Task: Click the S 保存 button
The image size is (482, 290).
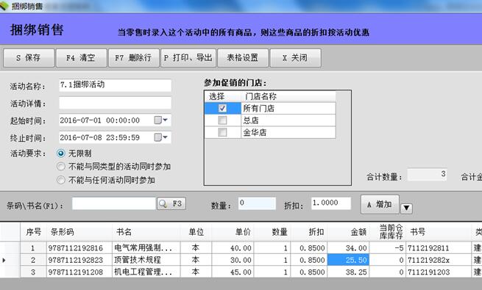Action: [x=29, y=57]
